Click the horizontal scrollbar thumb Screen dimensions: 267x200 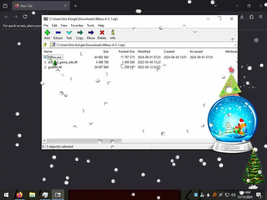(x=84, y=140)
